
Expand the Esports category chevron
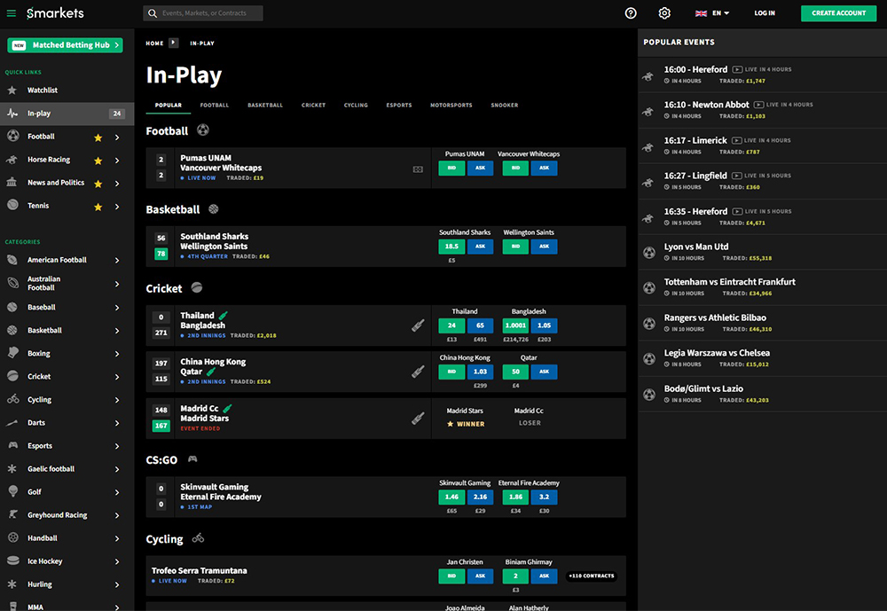tap(117, 446)
